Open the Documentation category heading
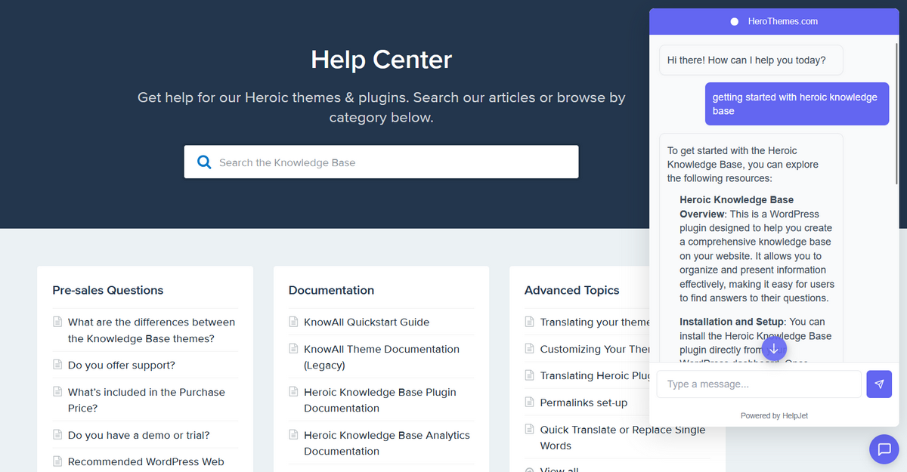 click(331, 290)
